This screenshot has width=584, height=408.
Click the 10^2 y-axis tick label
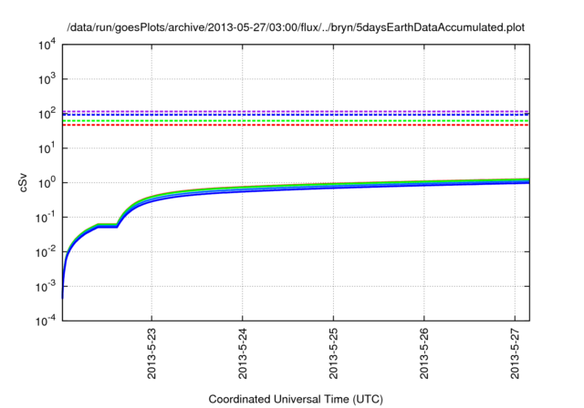(47, 114)
